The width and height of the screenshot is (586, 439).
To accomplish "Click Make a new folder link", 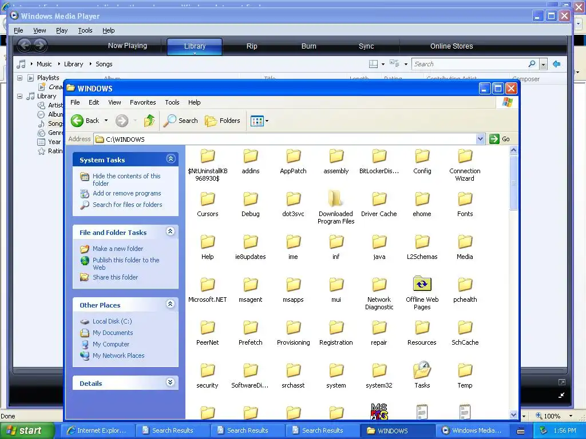I will (x=118, y=249).
